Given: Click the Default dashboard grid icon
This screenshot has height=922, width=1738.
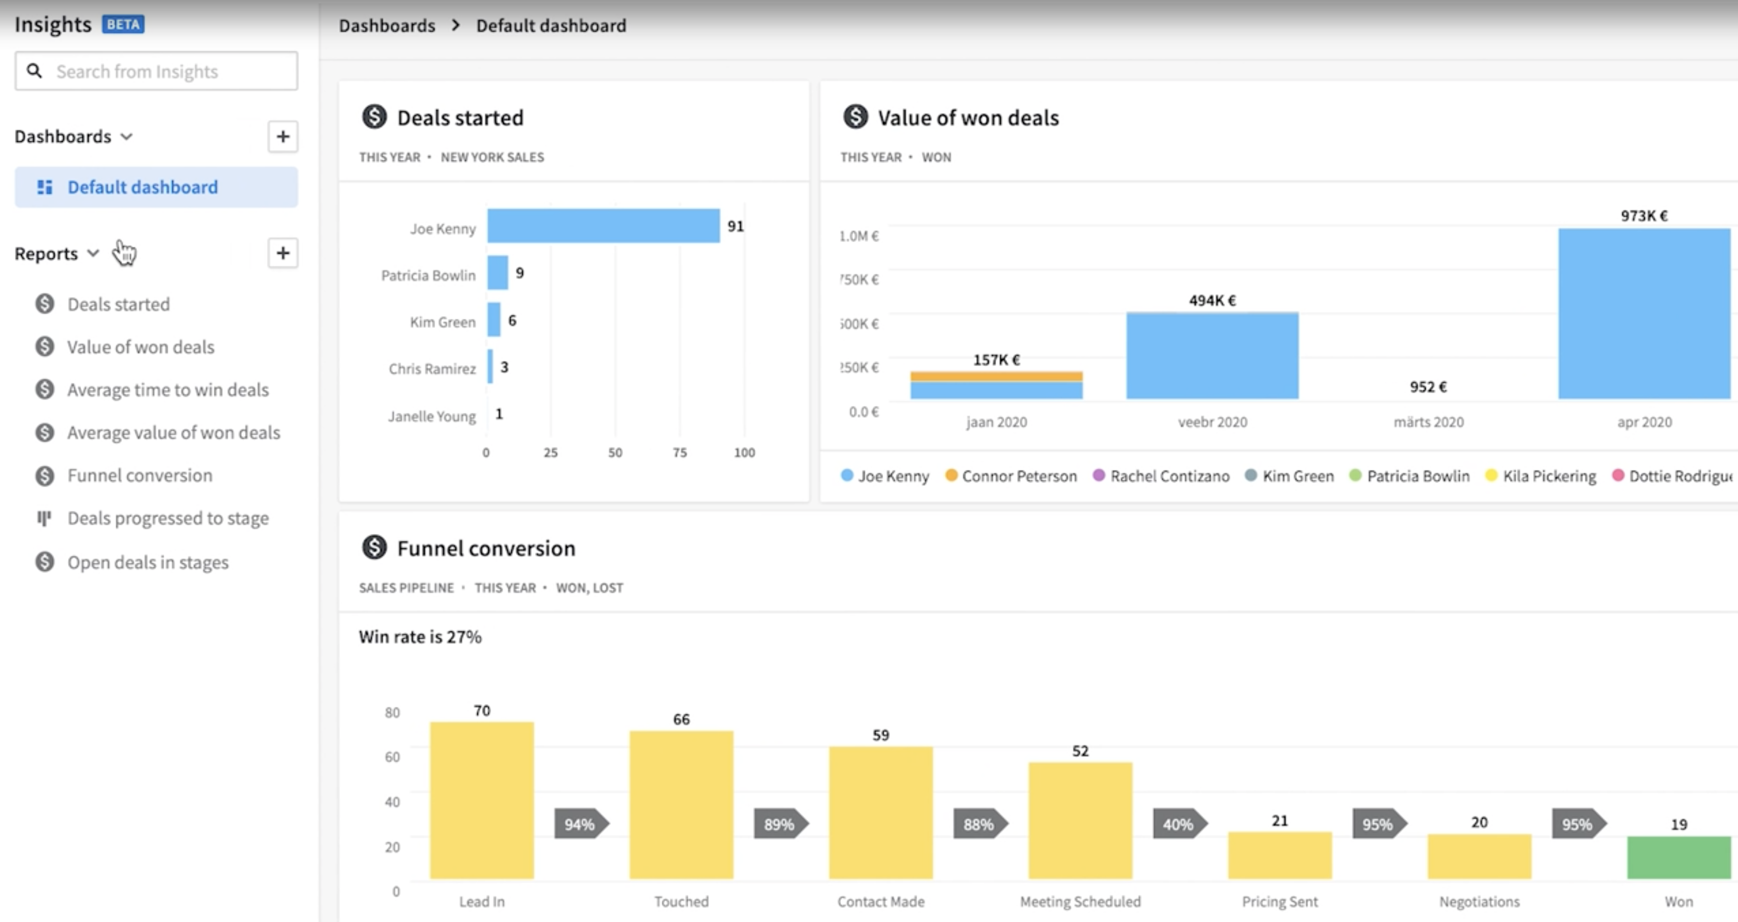Looking at the screenshot, I should 45,187.
